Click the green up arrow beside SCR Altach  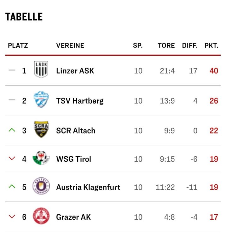point(12,130)
